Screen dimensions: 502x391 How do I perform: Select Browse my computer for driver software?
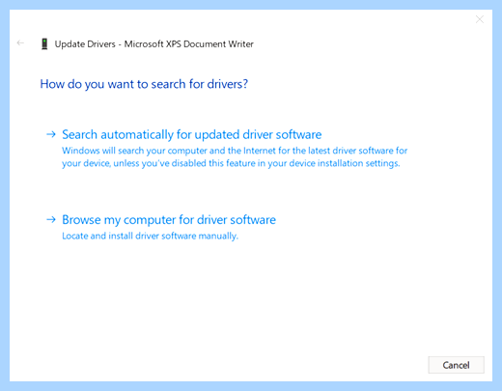click(169, 220)
